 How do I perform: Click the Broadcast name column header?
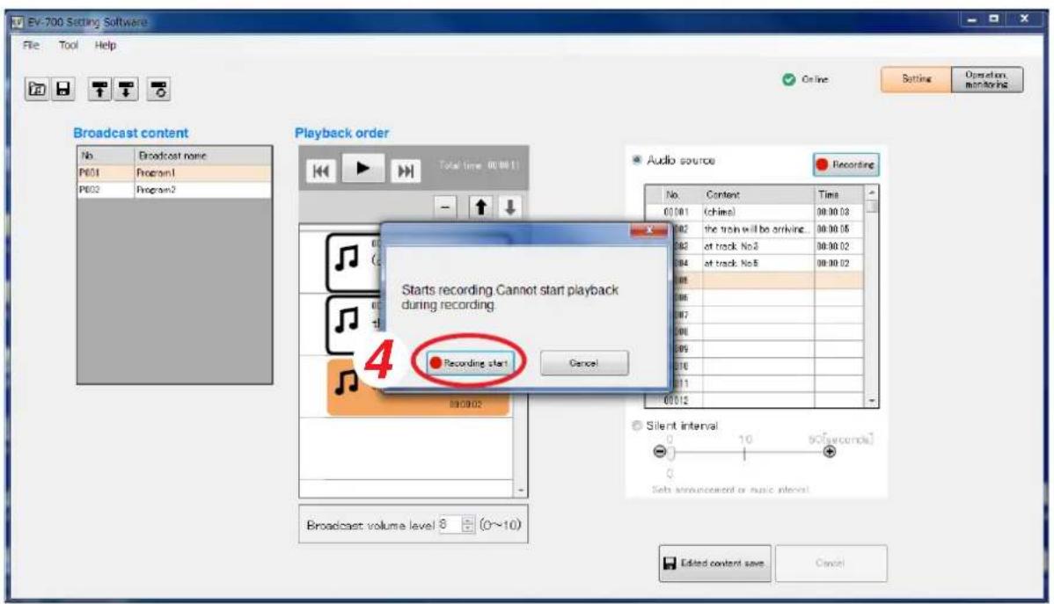pos(203,156)
